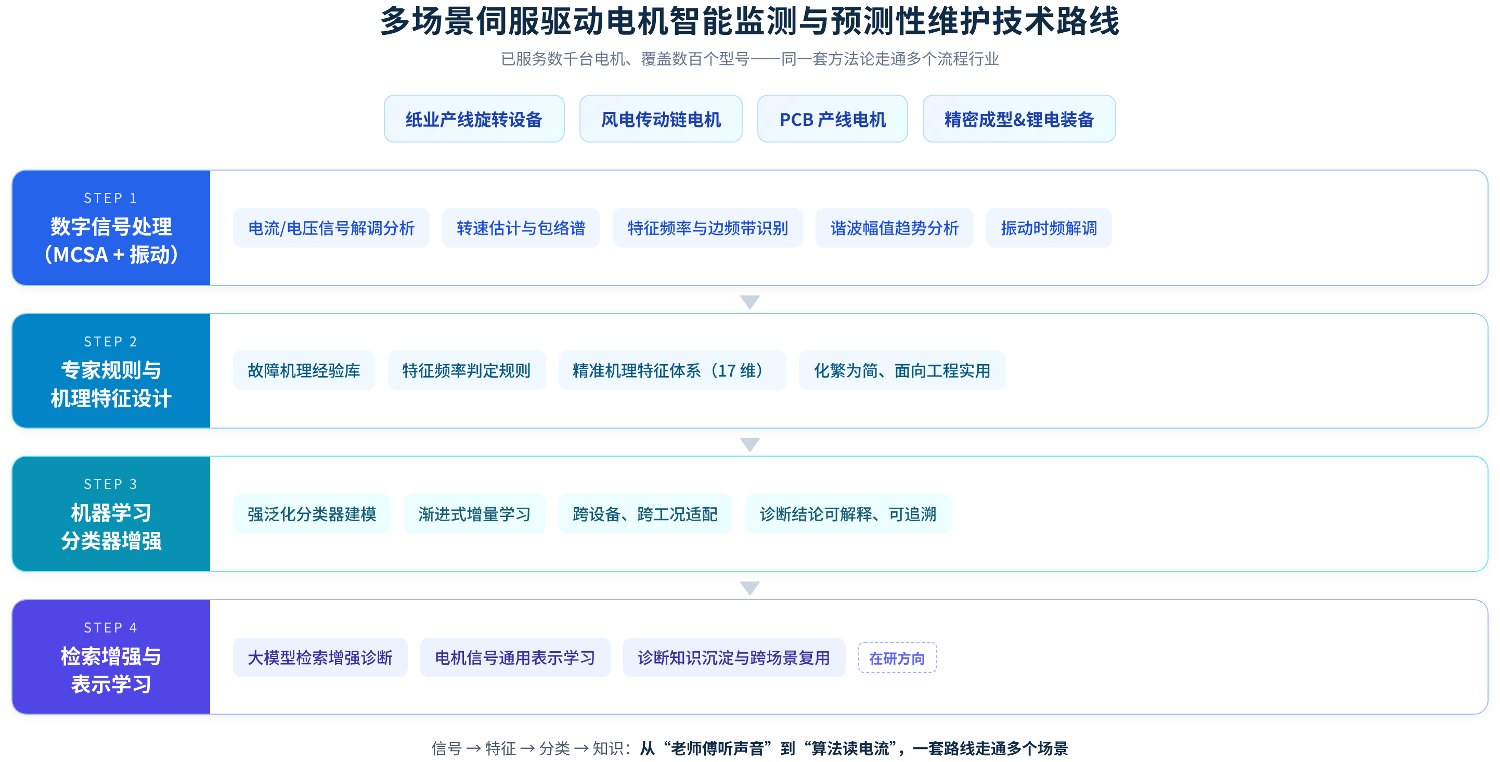Select the 强泛化分类器建模 chip

[312, 514]
